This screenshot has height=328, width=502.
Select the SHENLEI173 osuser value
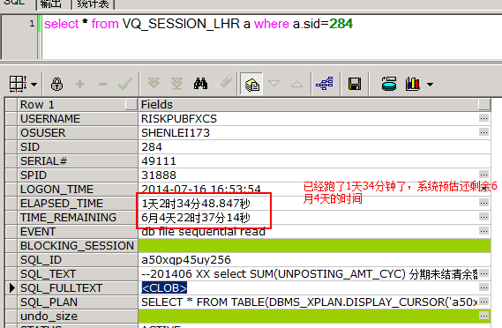click(x=176, y=133)
